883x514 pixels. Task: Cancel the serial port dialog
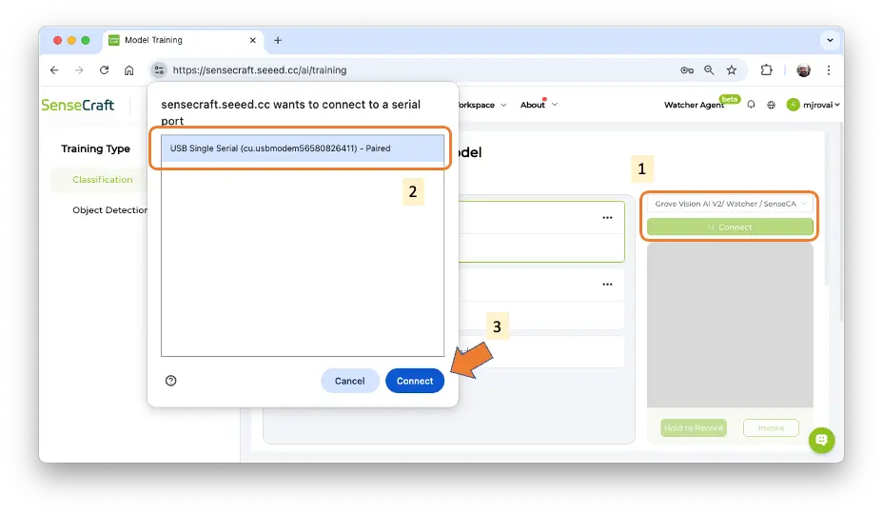pyautogui.click(x=349, y=381)
